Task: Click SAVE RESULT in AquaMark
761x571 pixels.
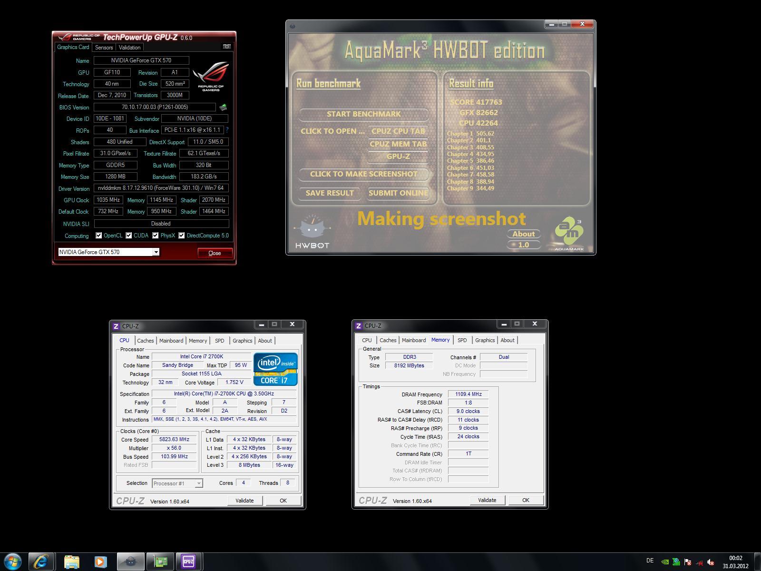Action: click(x=330, y=193)
